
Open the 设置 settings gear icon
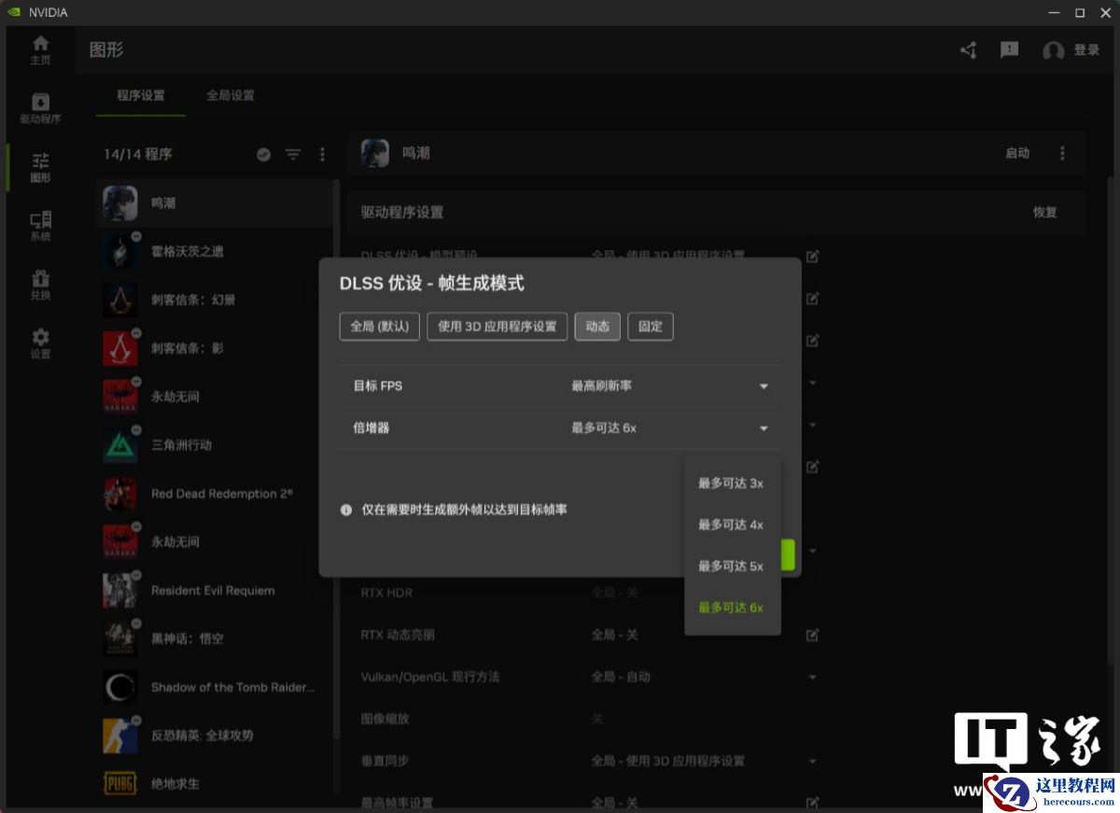tap(40, 343)
